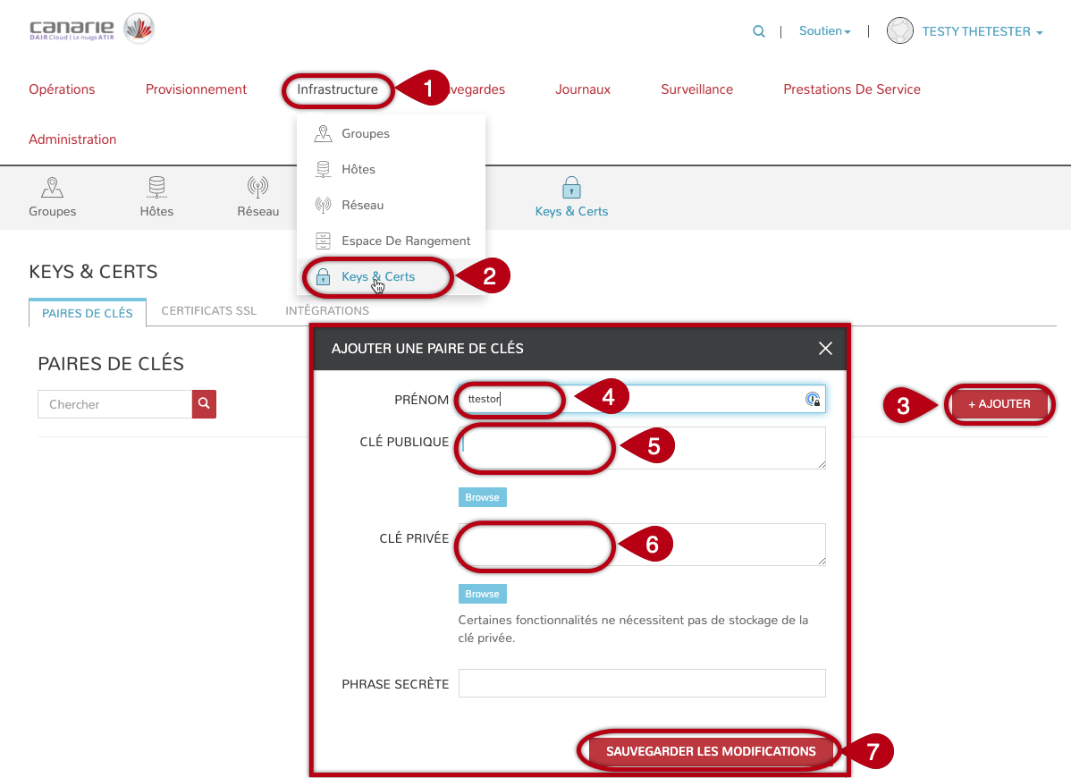
Task: Click Browse under Clé Publique
Action: point(482,497)
